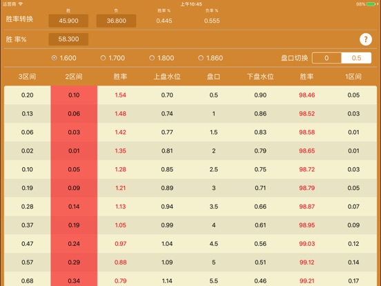
Task: Tap the battery icon in status bar
Action: click(371, 4)
